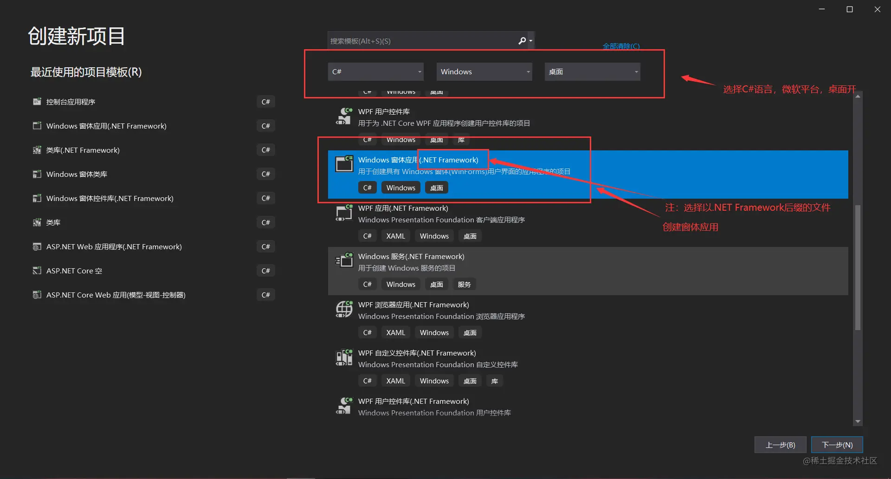Screen dimensions: 891x479
Task: Choose the WPF 应用(.NET Framework) template title
Action: click(403, 208)
